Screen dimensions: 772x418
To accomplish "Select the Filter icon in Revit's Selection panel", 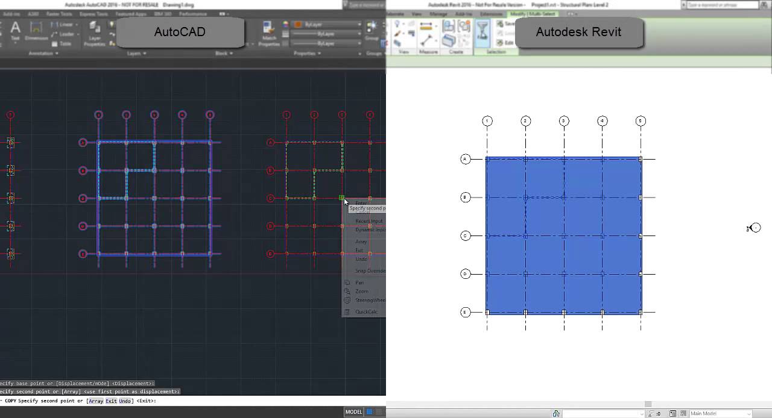I will tap(482, 33).
